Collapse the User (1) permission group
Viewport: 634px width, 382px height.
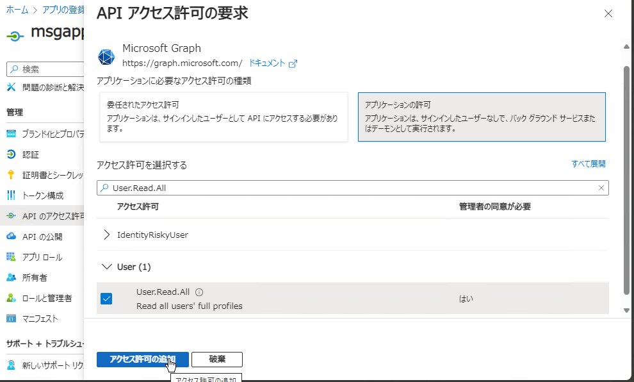point(106,267)
